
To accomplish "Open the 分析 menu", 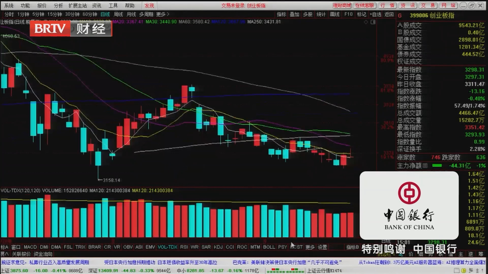I will [58, 6].
